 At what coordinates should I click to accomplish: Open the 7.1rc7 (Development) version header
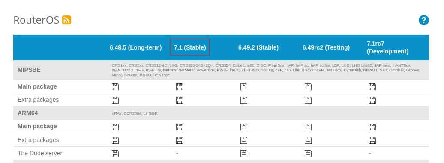click(387, 47)
